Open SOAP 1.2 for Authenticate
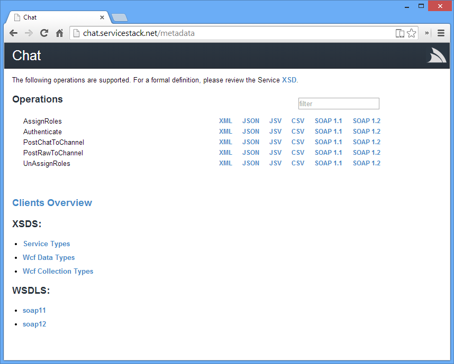Viewport: 454px width, 364px height. coord(367,132)
